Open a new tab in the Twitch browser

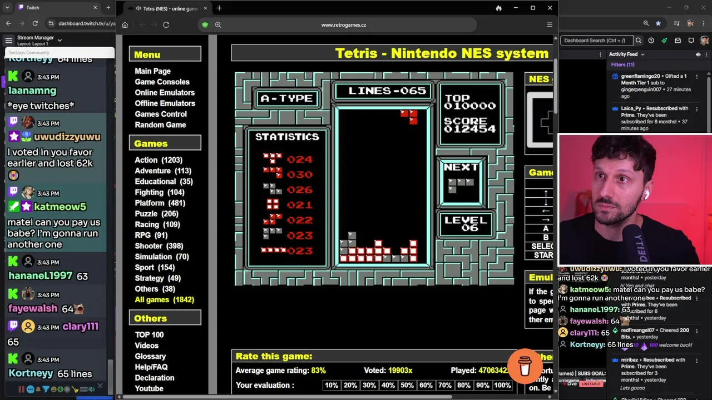(x=108, y=8)
